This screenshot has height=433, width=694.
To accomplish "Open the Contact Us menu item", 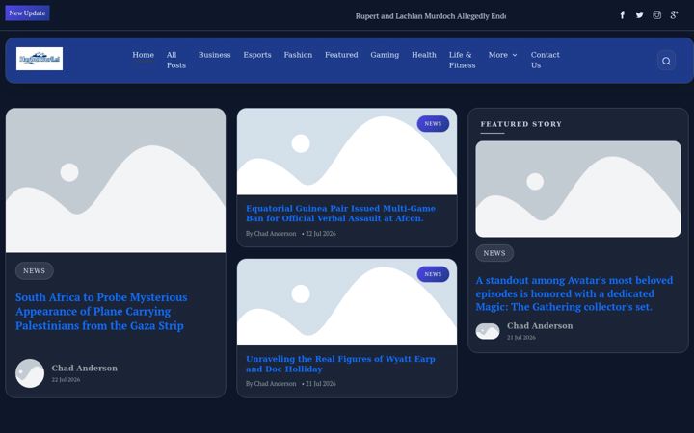I will (x=546, y=60).
